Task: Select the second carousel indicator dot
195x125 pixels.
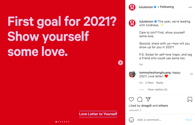Action: (58, 122)
